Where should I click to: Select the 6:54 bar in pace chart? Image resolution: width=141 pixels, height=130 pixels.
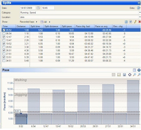33,106
